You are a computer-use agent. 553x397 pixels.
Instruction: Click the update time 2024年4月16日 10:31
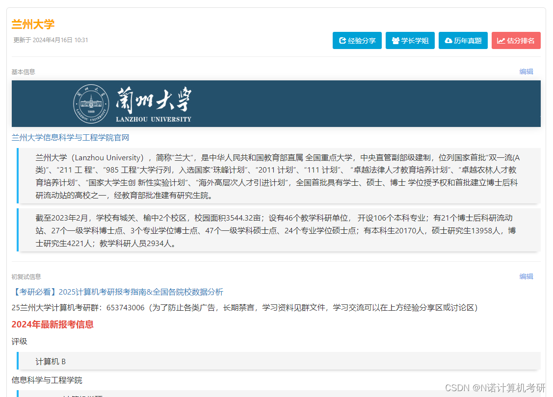(51, 40)
